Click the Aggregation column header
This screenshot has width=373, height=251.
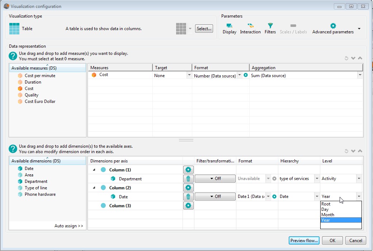306,67
